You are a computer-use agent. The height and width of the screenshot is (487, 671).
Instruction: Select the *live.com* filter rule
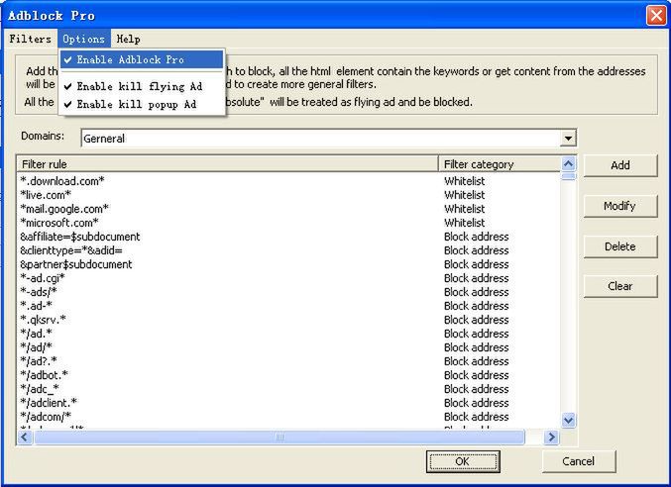coord(46,195)
